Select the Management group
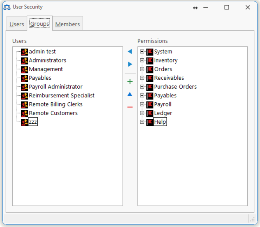 [x=46, y=69]
